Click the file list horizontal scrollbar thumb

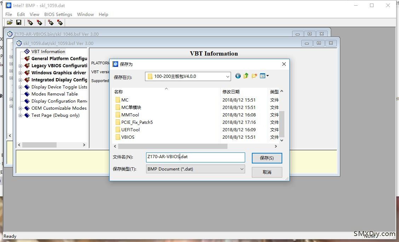pyautogui.click(x=173, y=146)
